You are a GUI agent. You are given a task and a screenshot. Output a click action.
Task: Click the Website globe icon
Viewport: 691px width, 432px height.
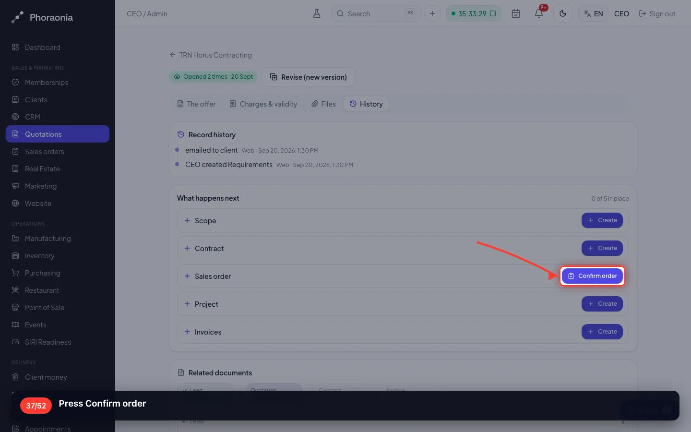[15, 204]
